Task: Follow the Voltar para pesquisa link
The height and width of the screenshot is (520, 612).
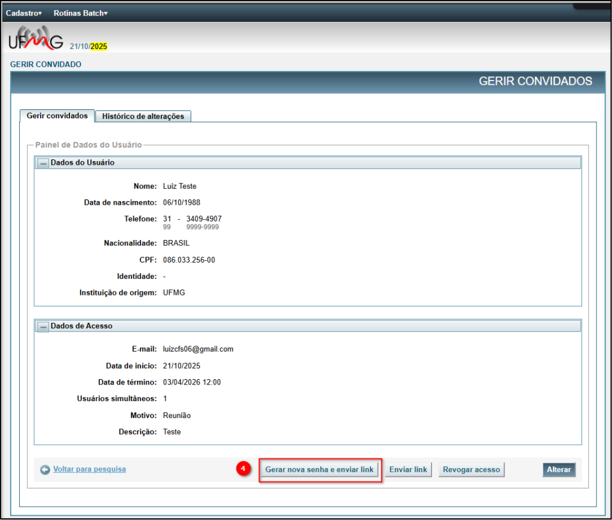Action: (90, 469)
